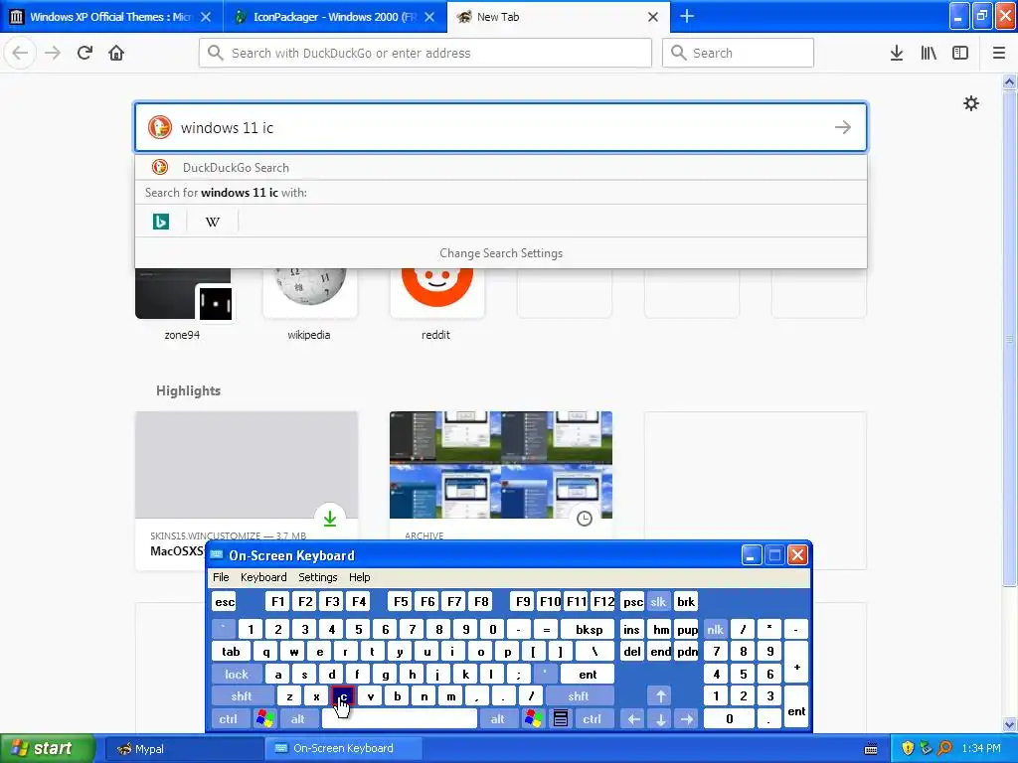Click the application menu key on keyboard
Screen dimensions: 1018x763
[561, 718]
